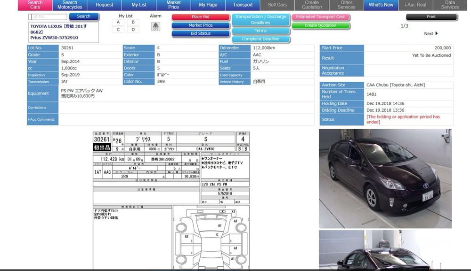The width and height of the screenshot is (471, 271).
Task: Open the Request tab
Action: coord(104,5)
